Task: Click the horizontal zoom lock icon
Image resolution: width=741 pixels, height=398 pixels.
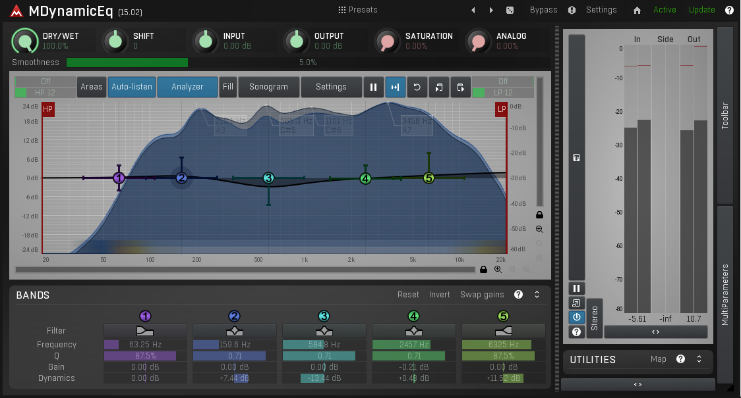Action: [x=483, y=269]
